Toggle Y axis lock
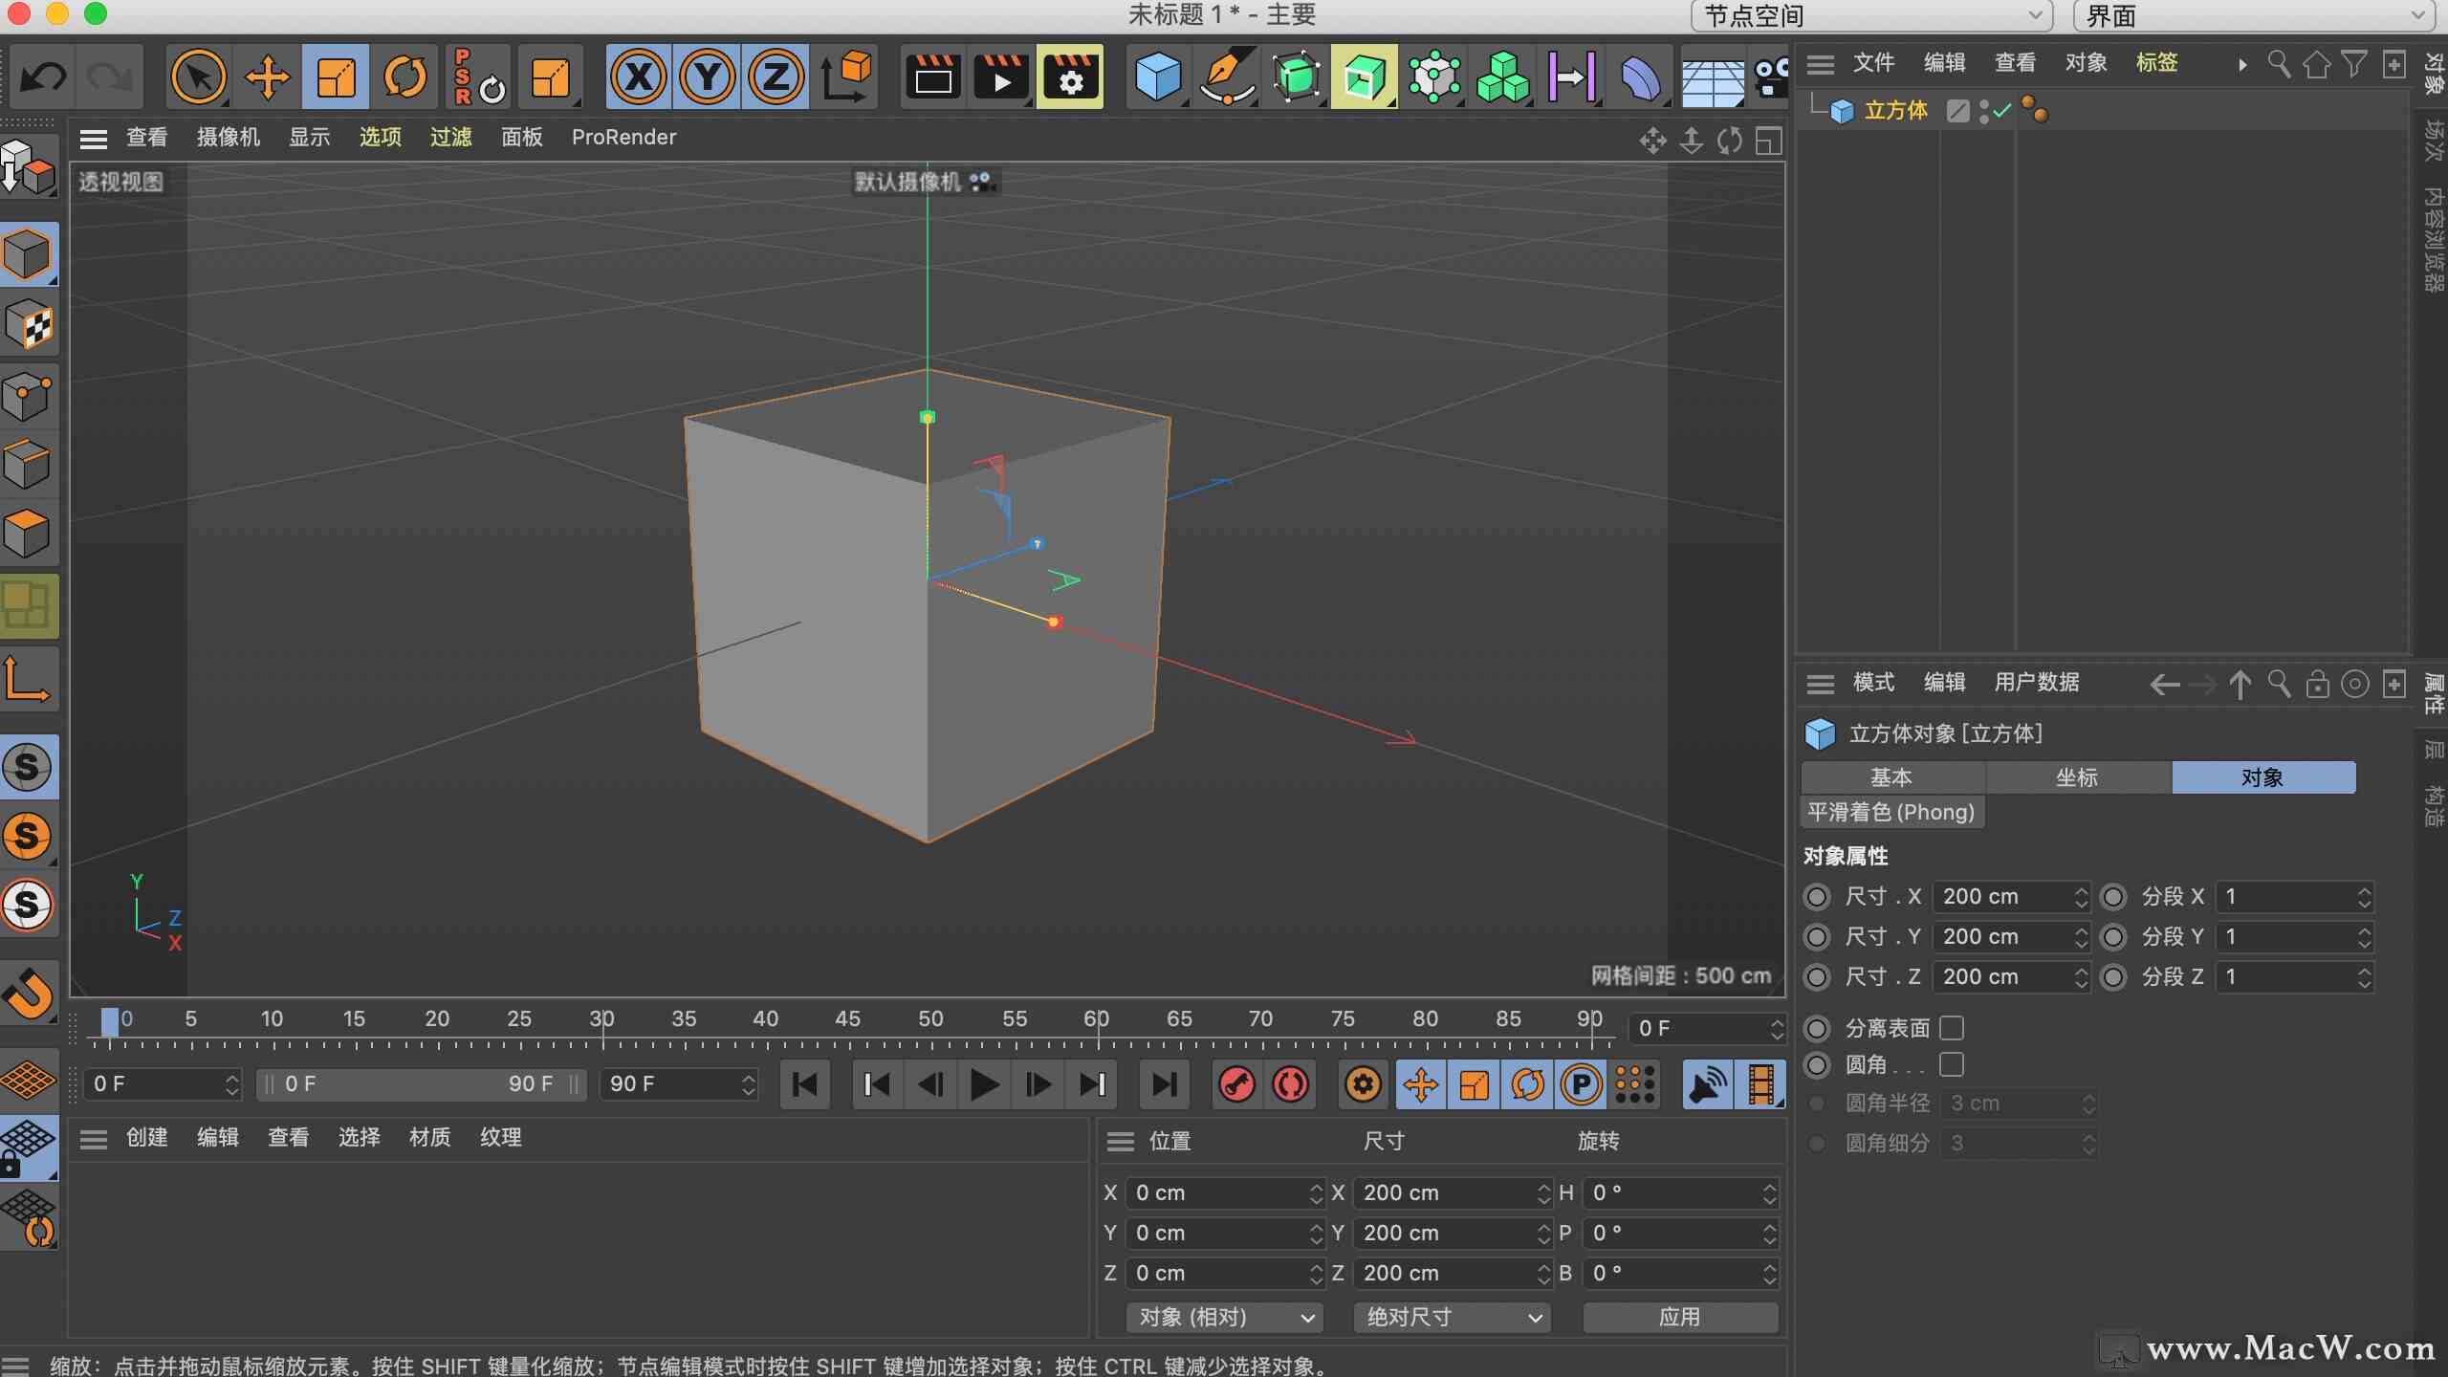Viewport: 2448px width, 1377px height. 708,76
